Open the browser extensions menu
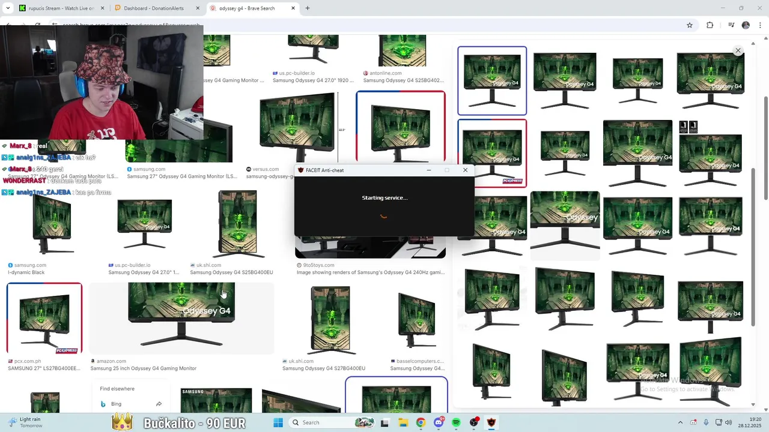Screen dimensions: 769x432 (710, 25)
